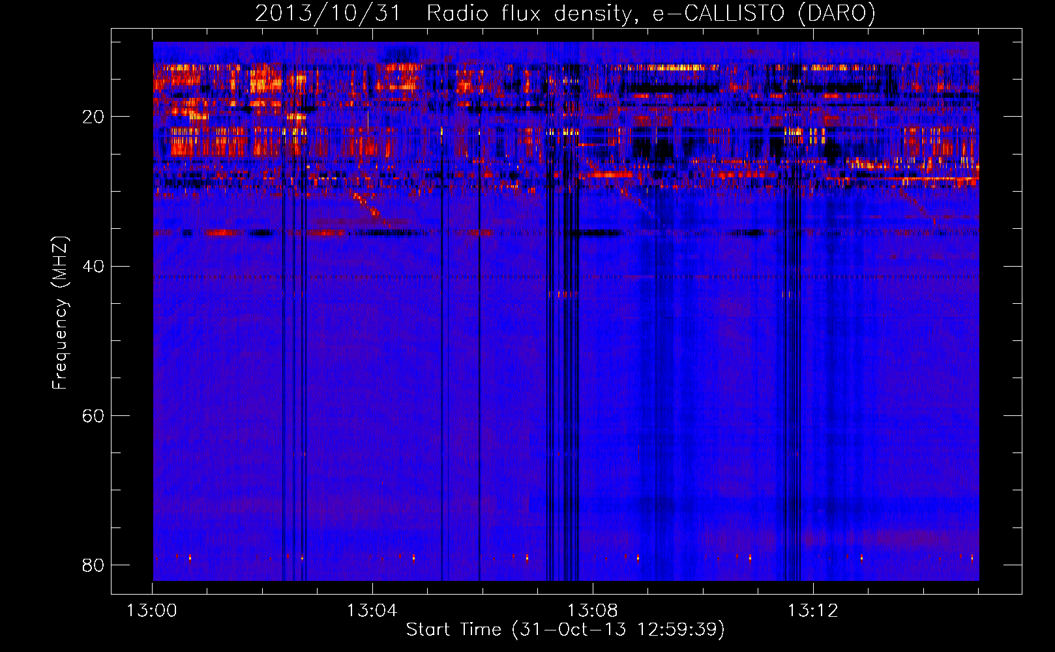The image size is (1055, 652).
Task: Click the 20 MHz frequency tick label
Action: [93, 117]
